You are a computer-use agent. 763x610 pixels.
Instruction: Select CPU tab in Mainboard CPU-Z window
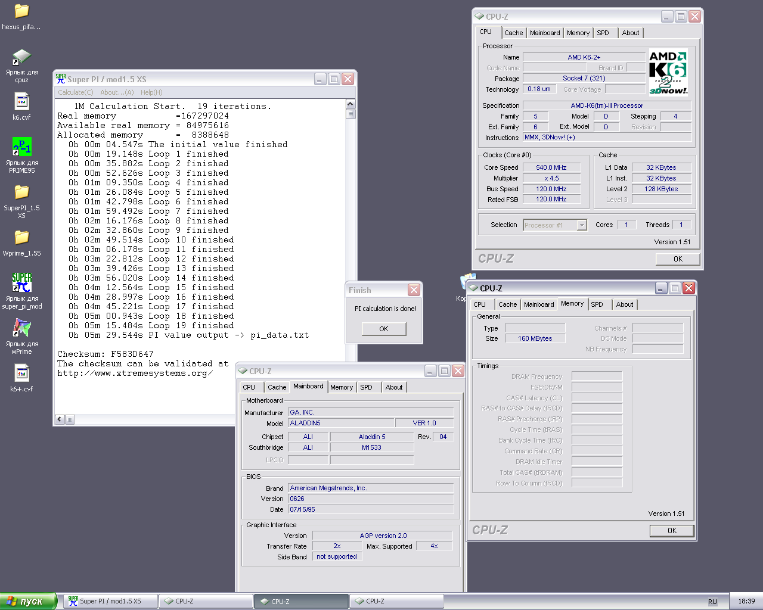point(249,387)
